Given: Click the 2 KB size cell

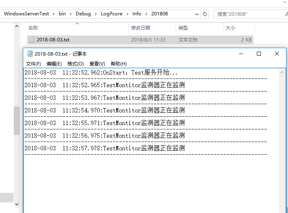Looking at the screenshot, I should (246, 40).
